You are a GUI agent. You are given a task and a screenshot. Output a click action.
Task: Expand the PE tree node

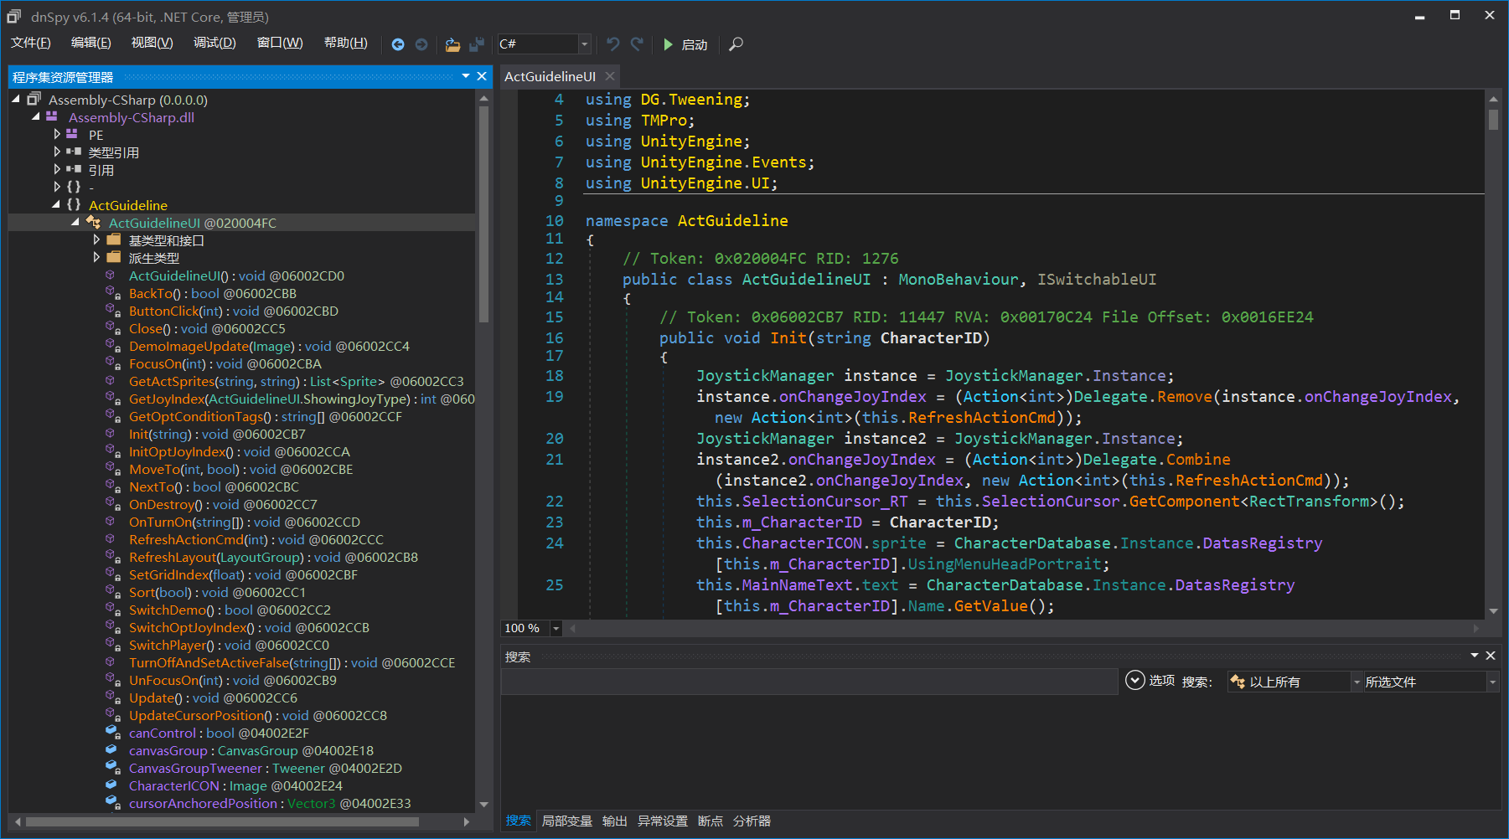pos(57,134)
